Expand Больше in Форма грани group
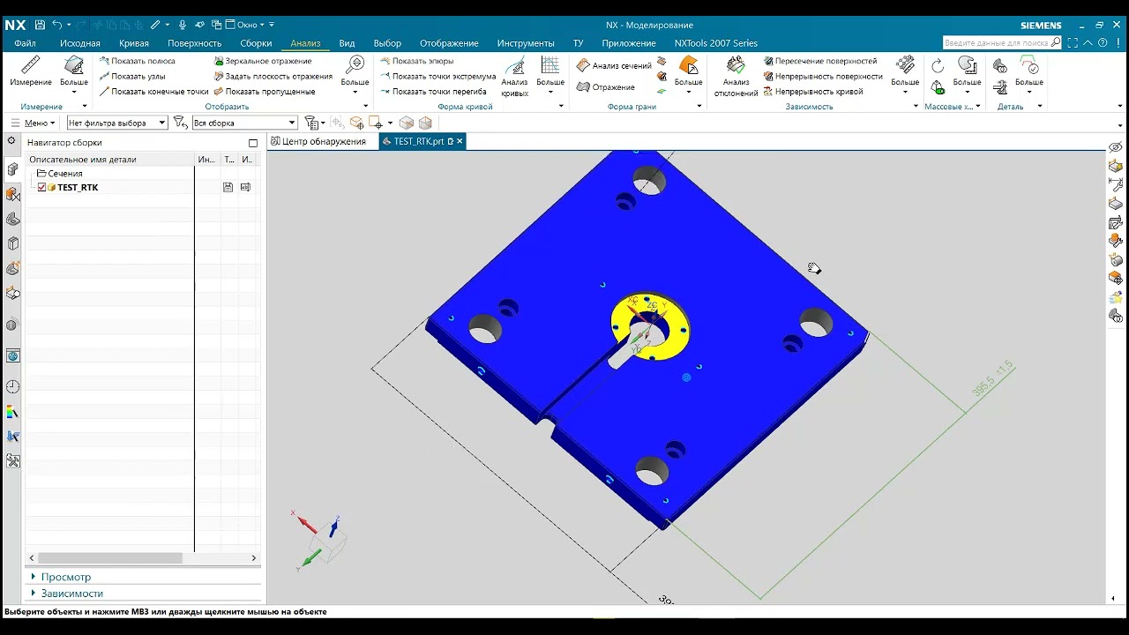The width and height of the screenshot is (1129, 635). coord(689,75)
